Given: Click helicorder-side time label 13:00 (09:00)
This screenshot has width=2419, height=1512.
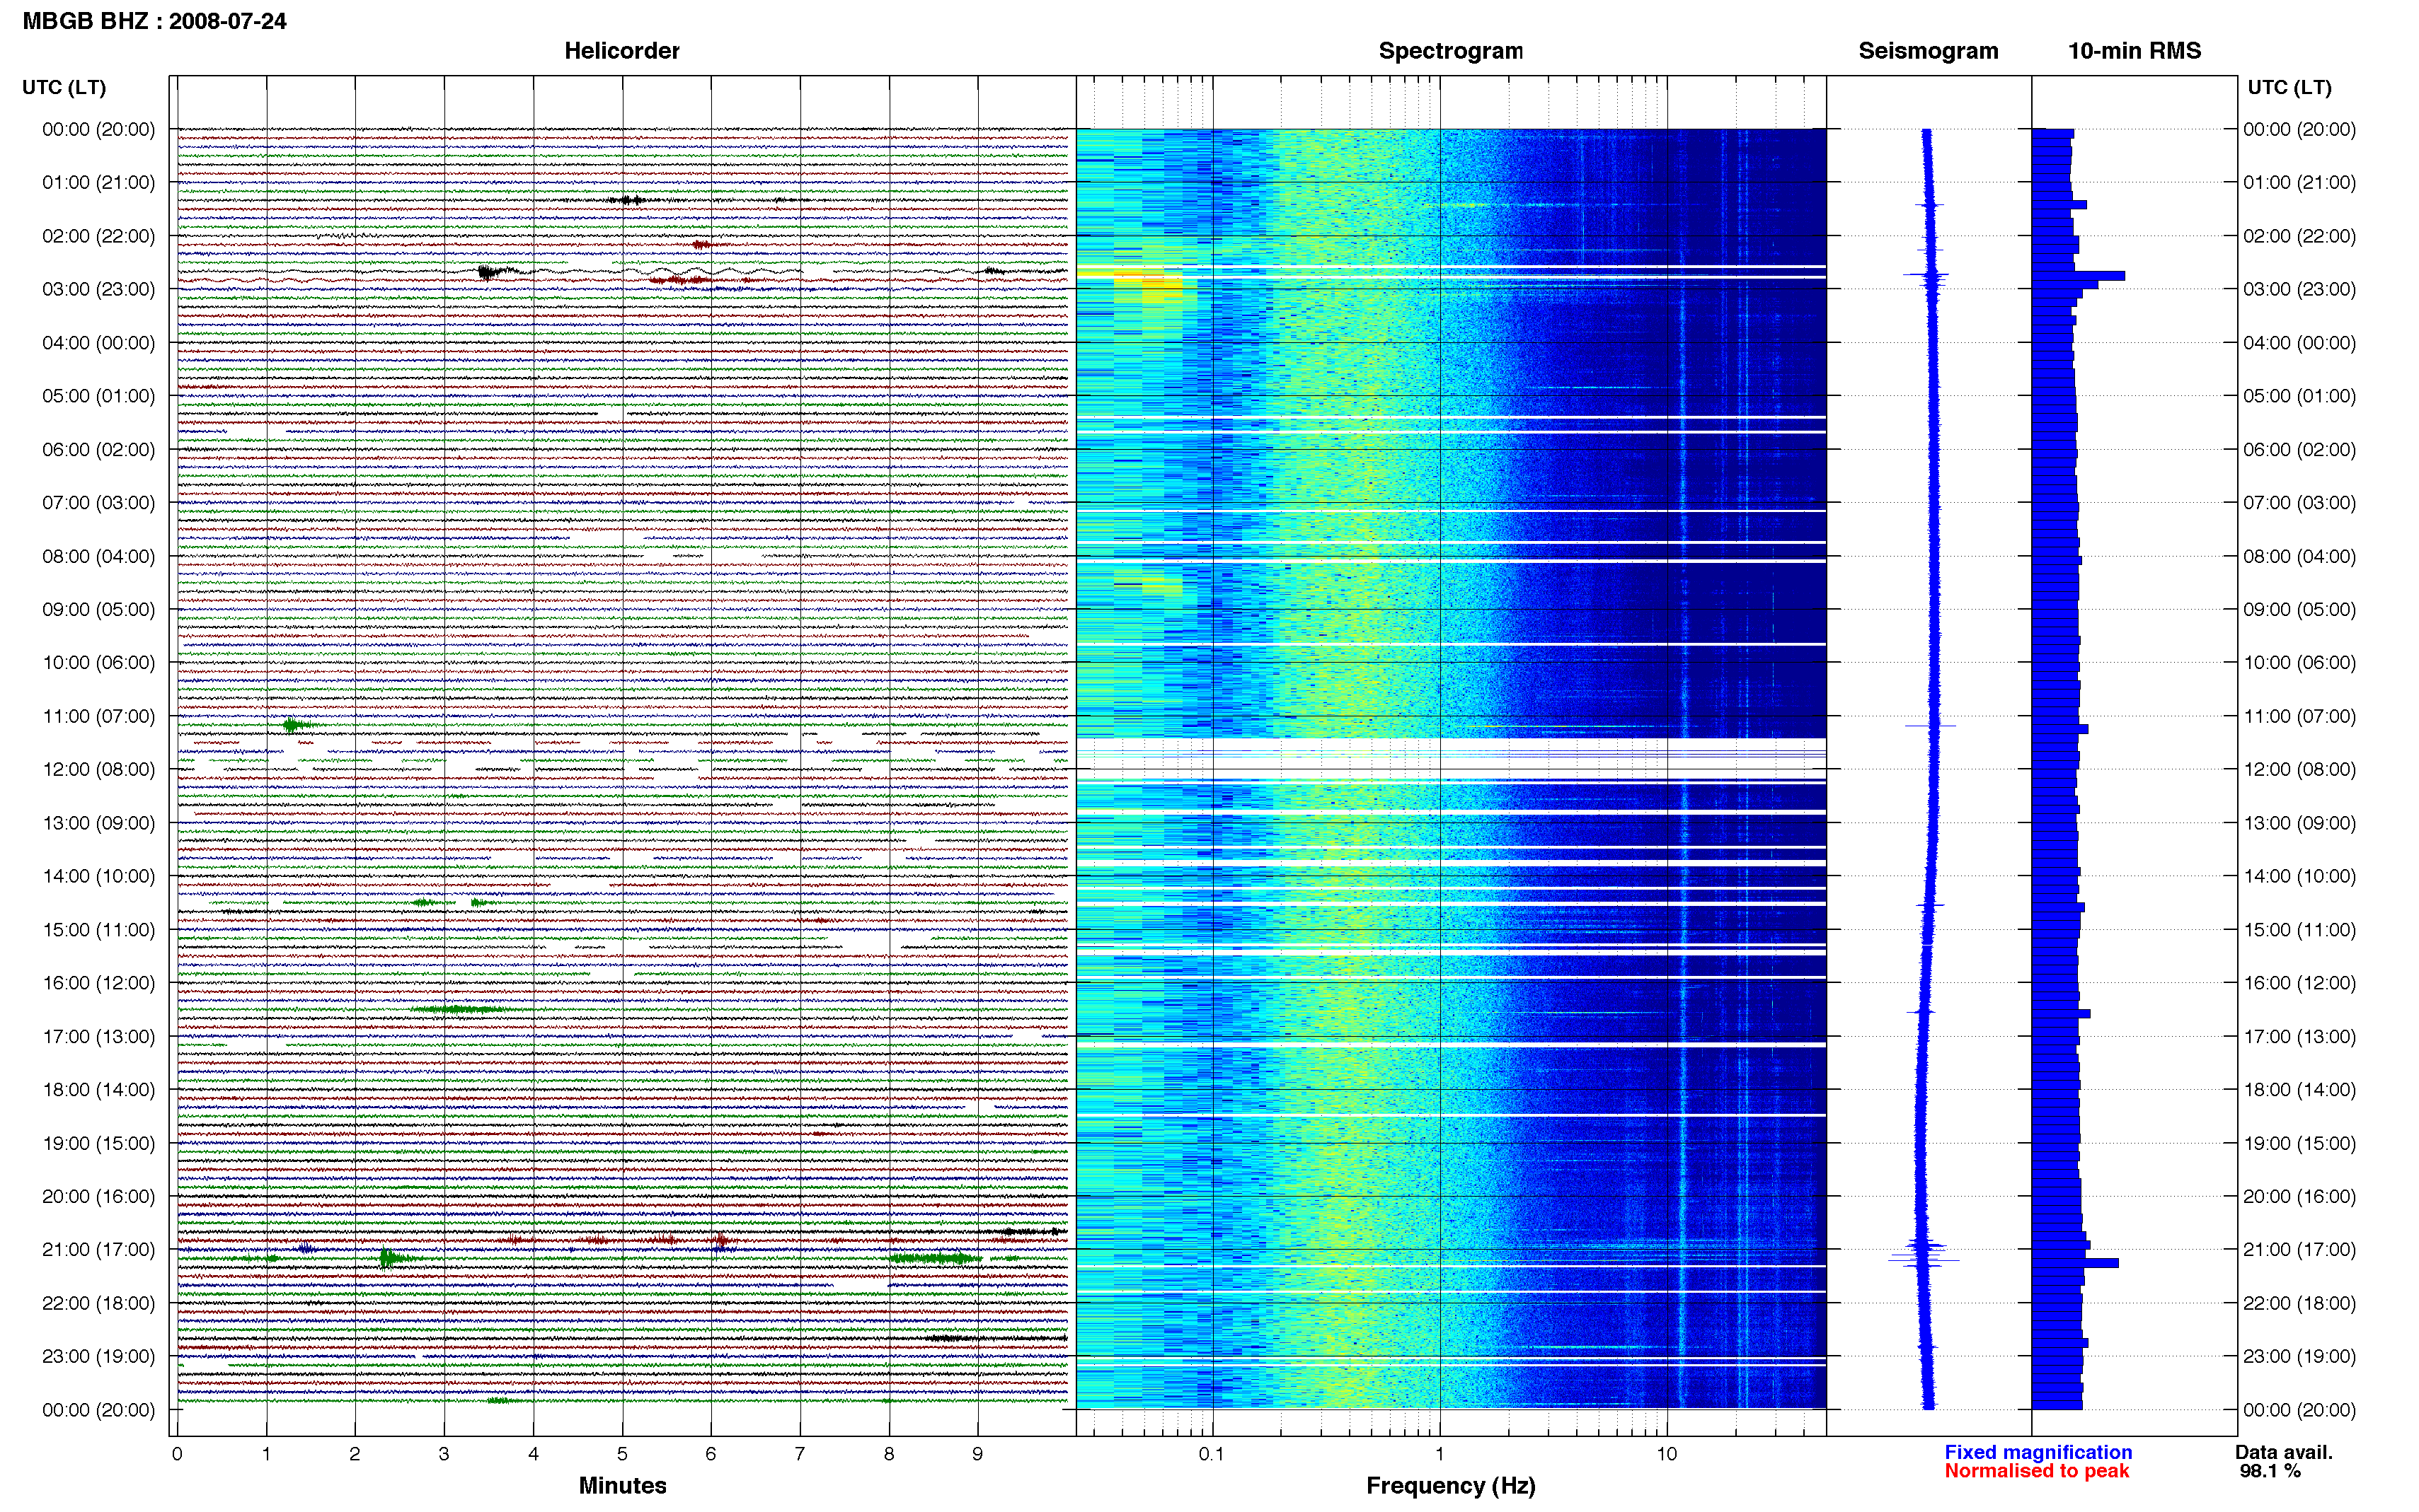Looking at the screenshot, I should 98,823.
